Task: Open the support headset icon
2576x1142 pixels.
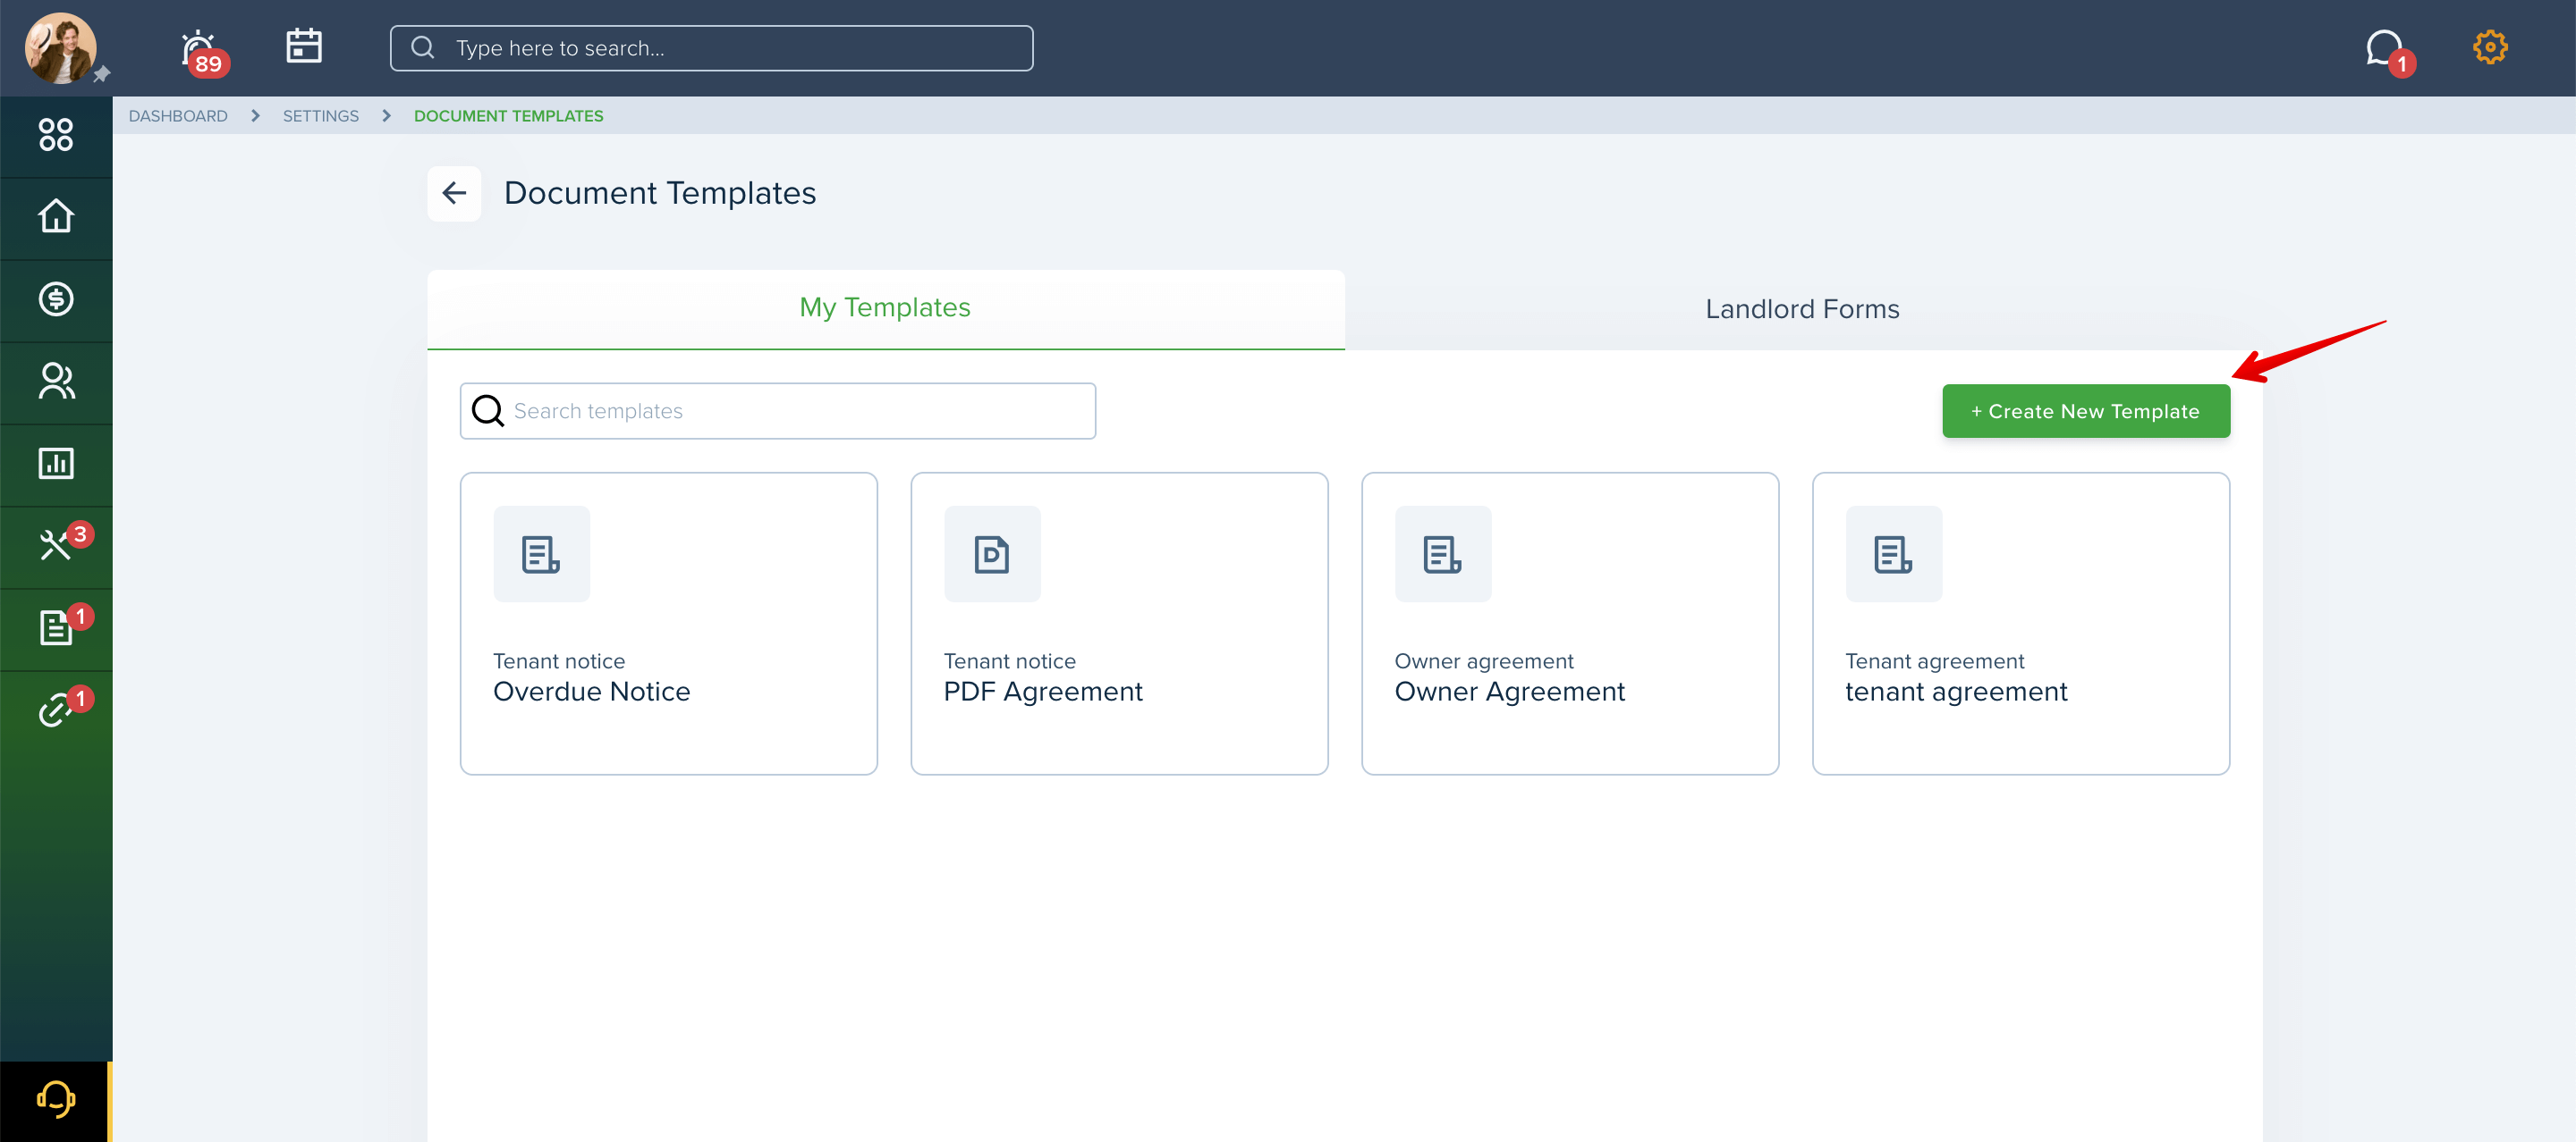Action: click(56, 1099)
